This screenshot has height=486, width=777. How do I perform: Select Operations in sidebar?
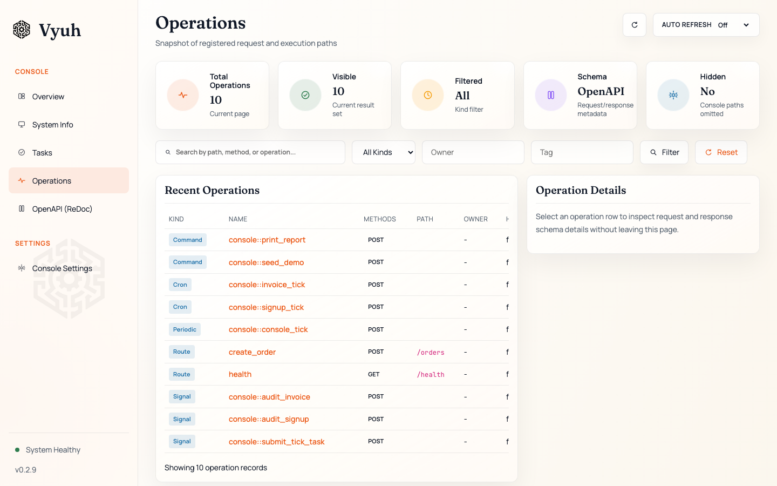(69, 180)
